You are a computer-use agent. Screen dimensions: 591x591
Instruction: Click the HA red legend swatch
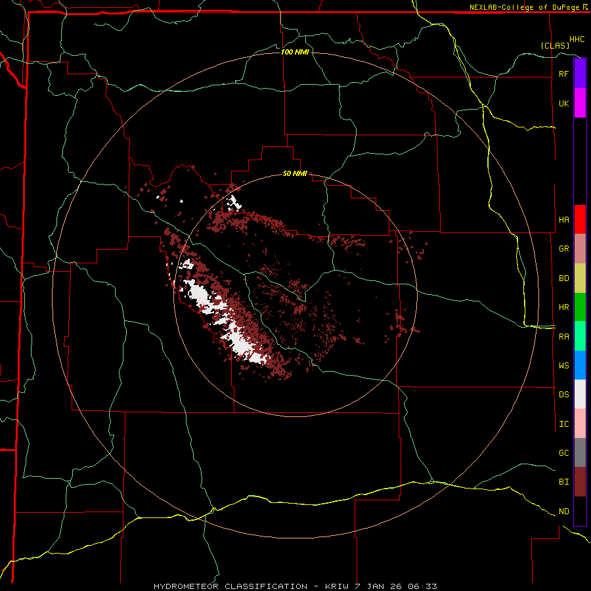tap(580, 219)
